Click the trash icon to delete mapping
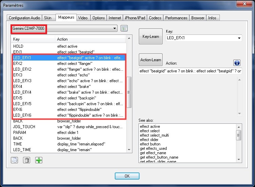Image resolution: width=255 pixels, height=187 pixels. (27, 160)
